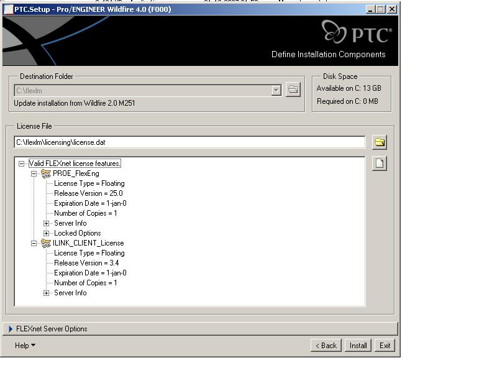The width and height of the screenshot is (497, 373).
Task: Select Number of Copies row under ILINK_CLIENT_License
Action: [85, 283]
